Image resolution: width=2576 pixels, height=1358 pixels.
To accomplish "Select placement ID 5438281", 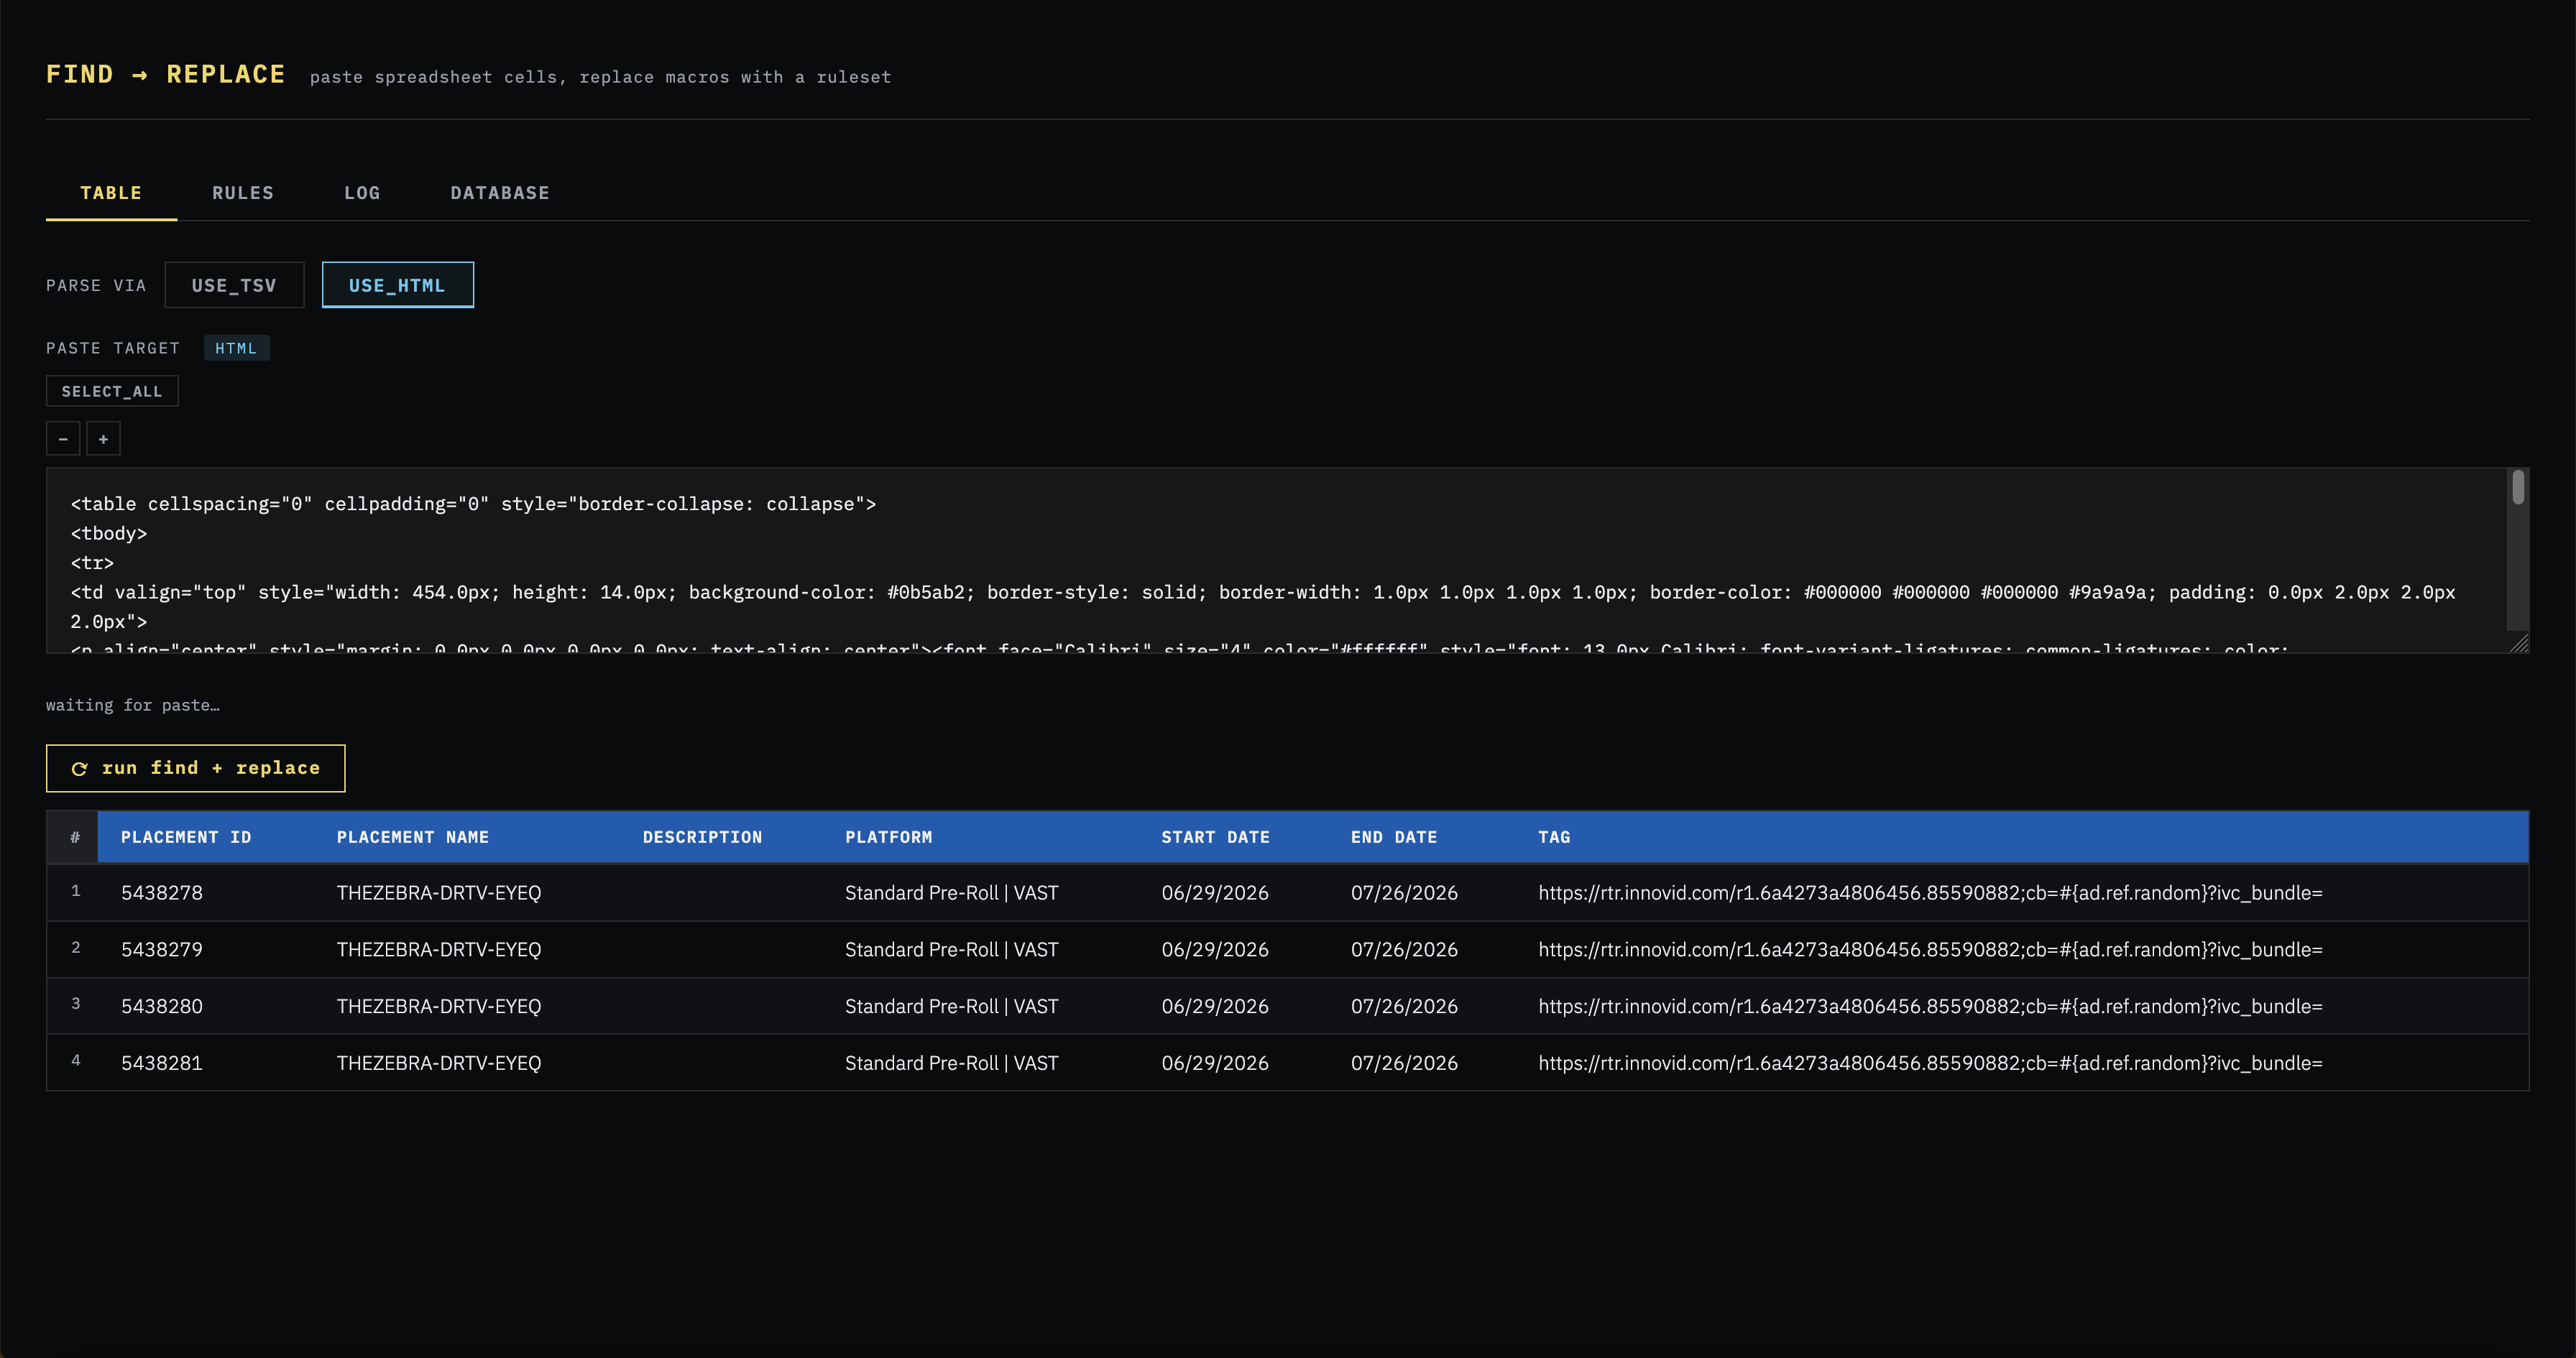I will [x=162, y=1063].
